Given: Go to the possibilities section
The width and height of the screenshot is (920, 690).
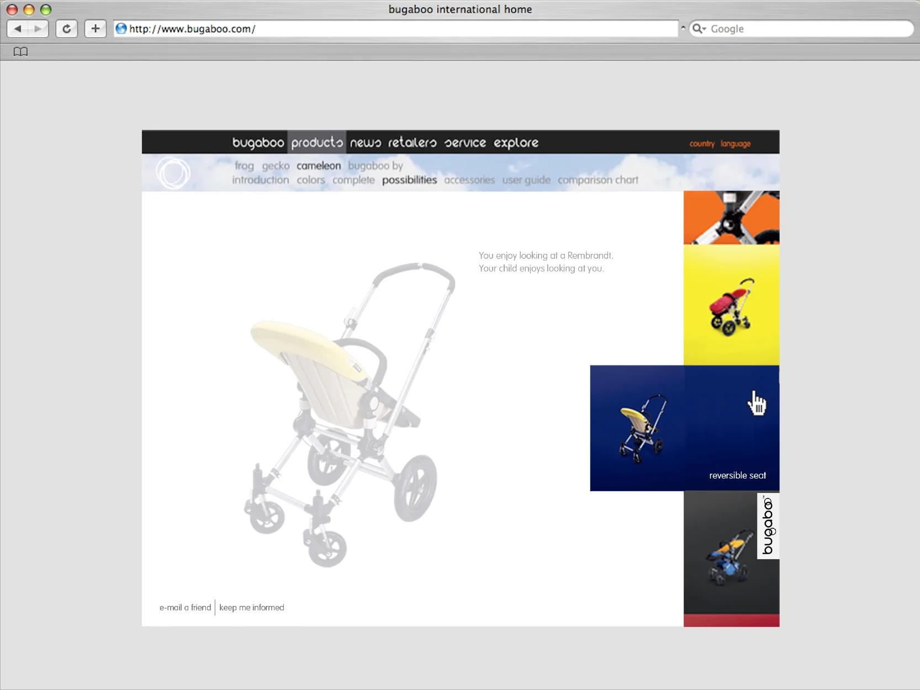Looking at the screenshot, I should coord(409,180).
